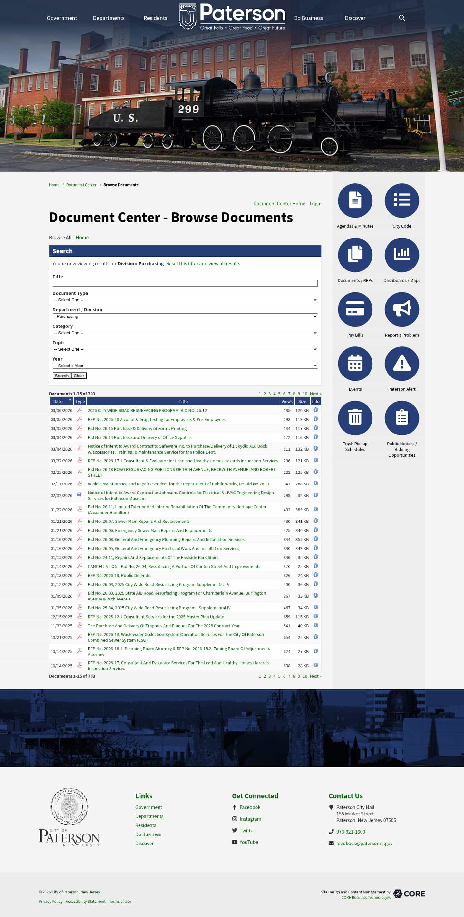Click the Clear button
The width and height of the screenshot is (464, 917).
[x=79, y=376]
